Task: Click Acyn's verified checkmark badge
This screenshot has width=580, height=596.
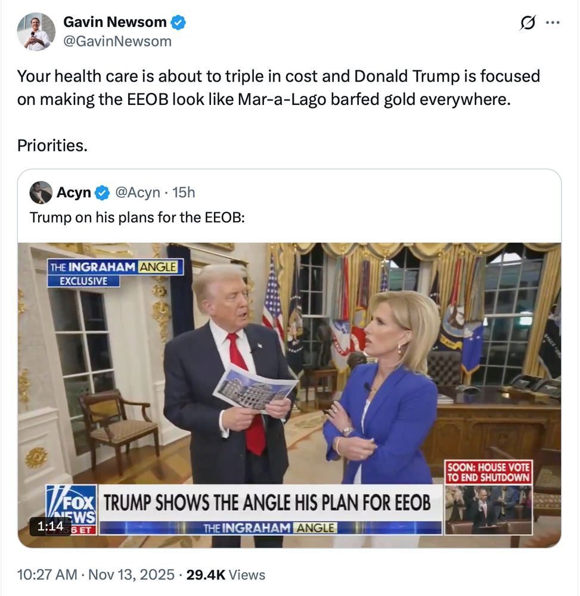Action: pyautogui.click(x=102, y=193)
